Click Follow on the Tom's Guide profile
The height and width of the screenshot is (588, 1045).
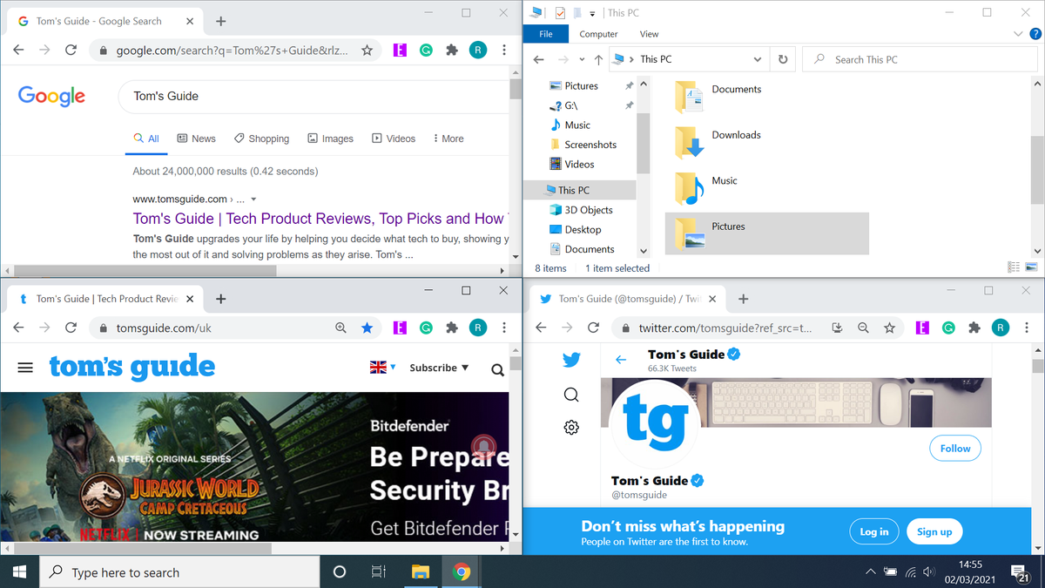pyautogui.click(x=954, y=448)
